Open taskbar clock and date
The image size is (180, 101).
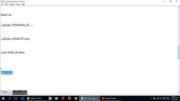(175, 98)
